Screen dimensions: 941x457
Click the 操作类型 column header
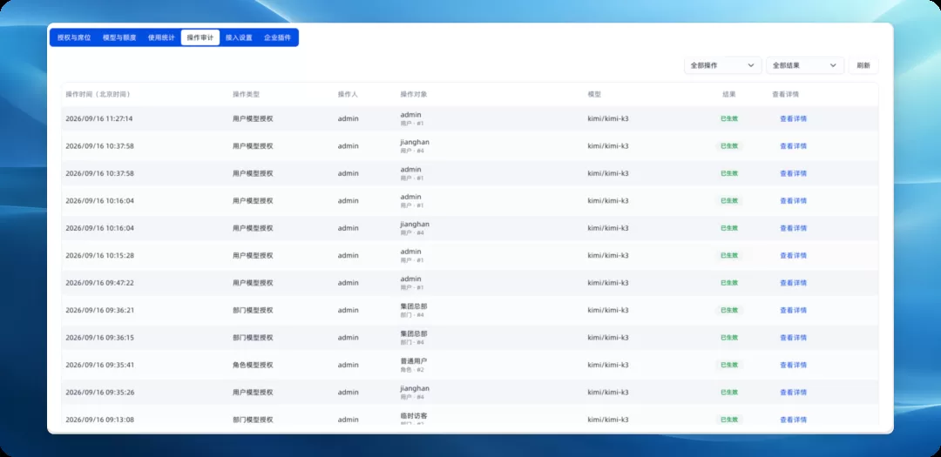(x=246, y=95)
